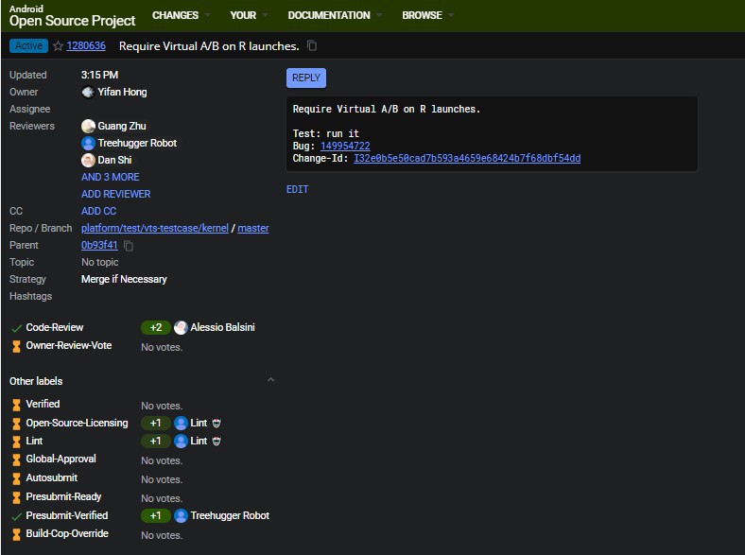This screenshot has width=745, height=555.
Task: Open bug 149954722 link
Action: tap(345, 146)
